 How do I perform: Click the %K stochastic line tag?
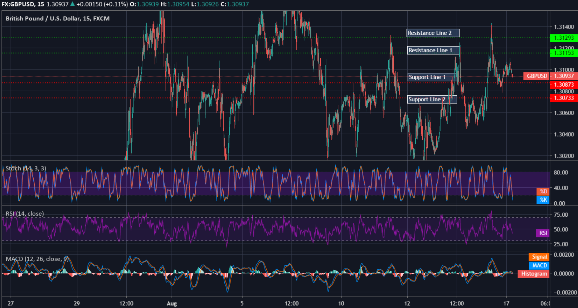tap(543, 200)
